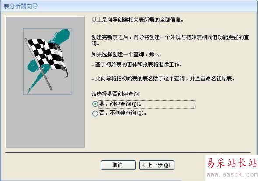Select the 否，不创建查询(O) radio button
The height and width of the screenshot is (181, 258).
(x=95, y=113)
